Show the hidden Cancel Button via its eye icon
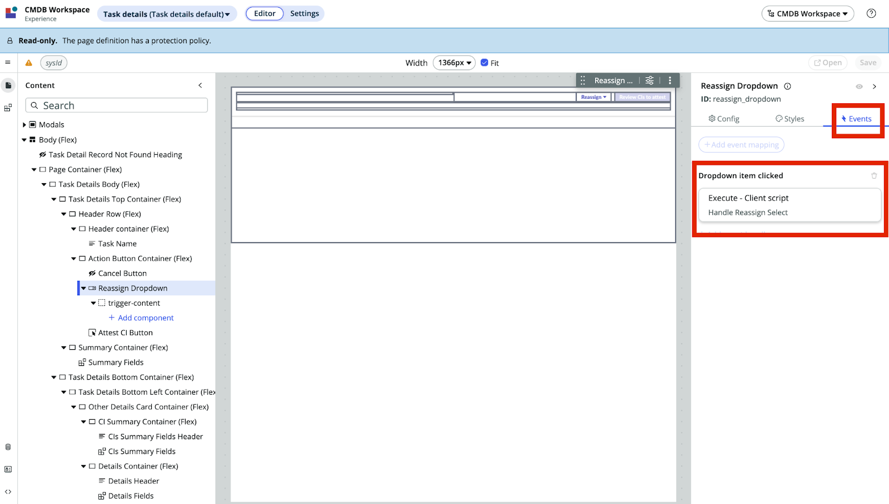The image size is (889, 504). pyautogui.click(x=92, y=273)
